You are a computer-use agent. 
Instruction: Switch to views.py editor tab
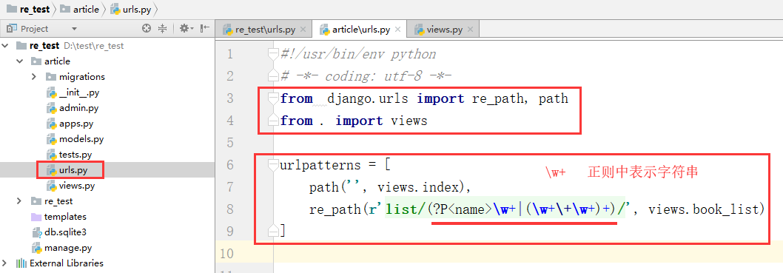pyautogui.click(x=444, y=30)
